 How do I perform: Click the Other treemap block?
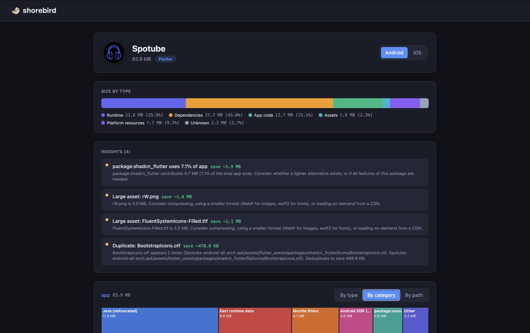[x=416, y=320]
